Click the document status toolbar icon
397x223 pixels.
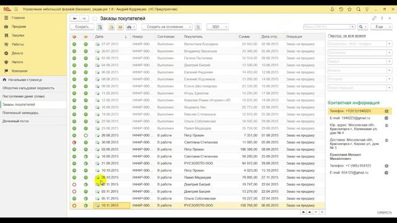pos(111,27)
